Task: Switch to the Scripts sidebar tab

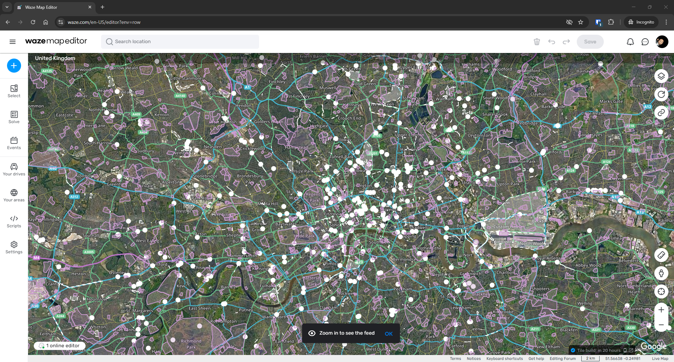Action: (x=14, y=221)
